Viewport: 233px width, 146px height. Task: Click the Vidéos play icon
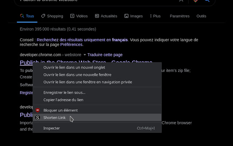[72, 16]
